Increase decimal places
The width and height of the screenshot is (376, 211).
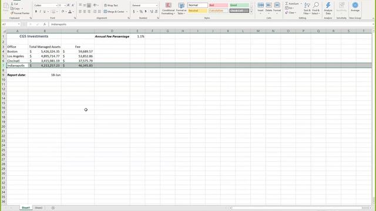[x=152, y=12]
